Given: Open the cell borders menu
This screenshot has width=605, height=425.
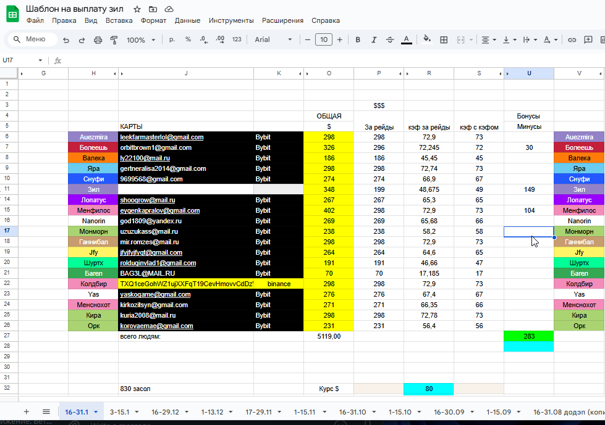Looking at the screenshot, I should [x=444, y=39].
